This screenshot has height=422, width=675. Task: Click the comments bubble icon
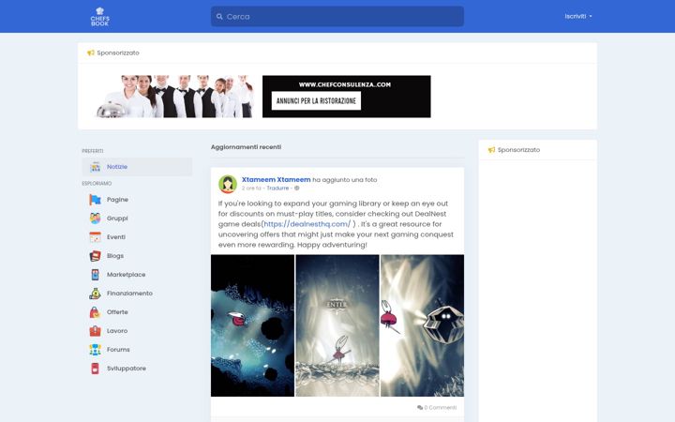point(420,407)
